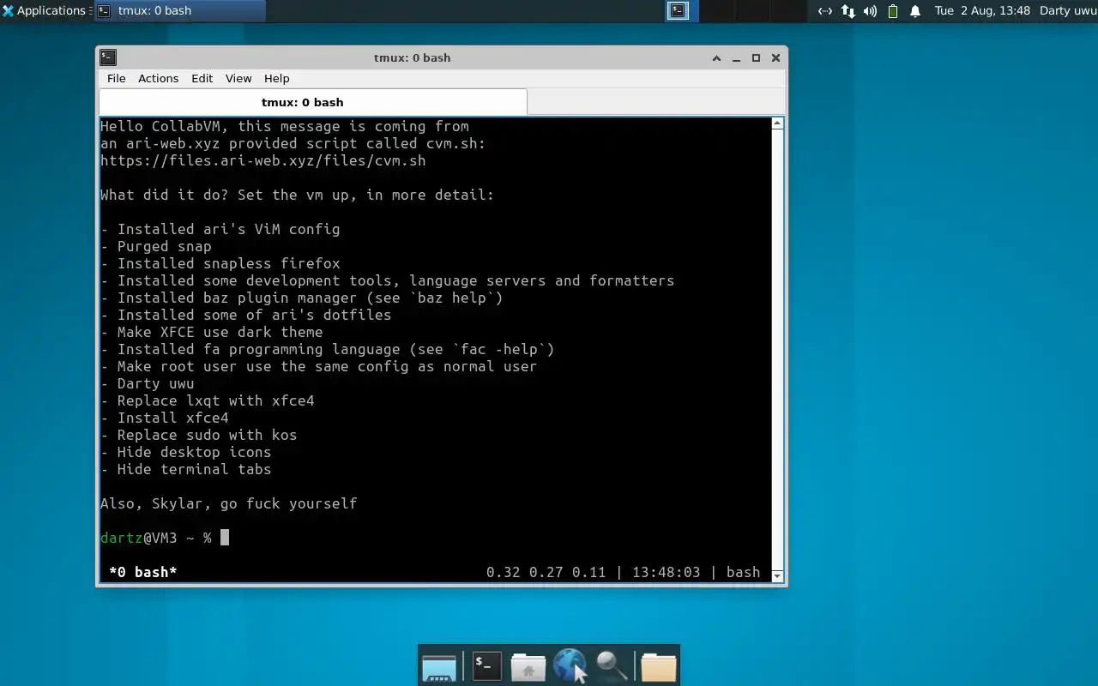Click the "Make root user use the same config" line
The image size is (1098, 686).
pos(318,366)
